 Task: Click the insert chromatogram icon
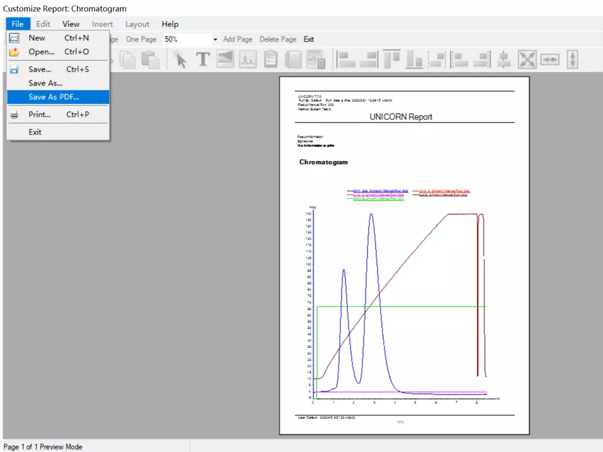[247, 59]
